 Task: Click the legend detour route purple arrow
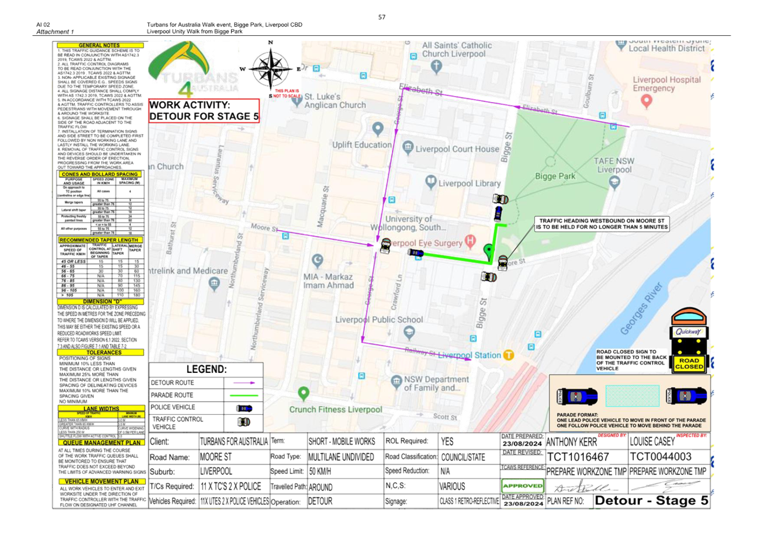244,383
